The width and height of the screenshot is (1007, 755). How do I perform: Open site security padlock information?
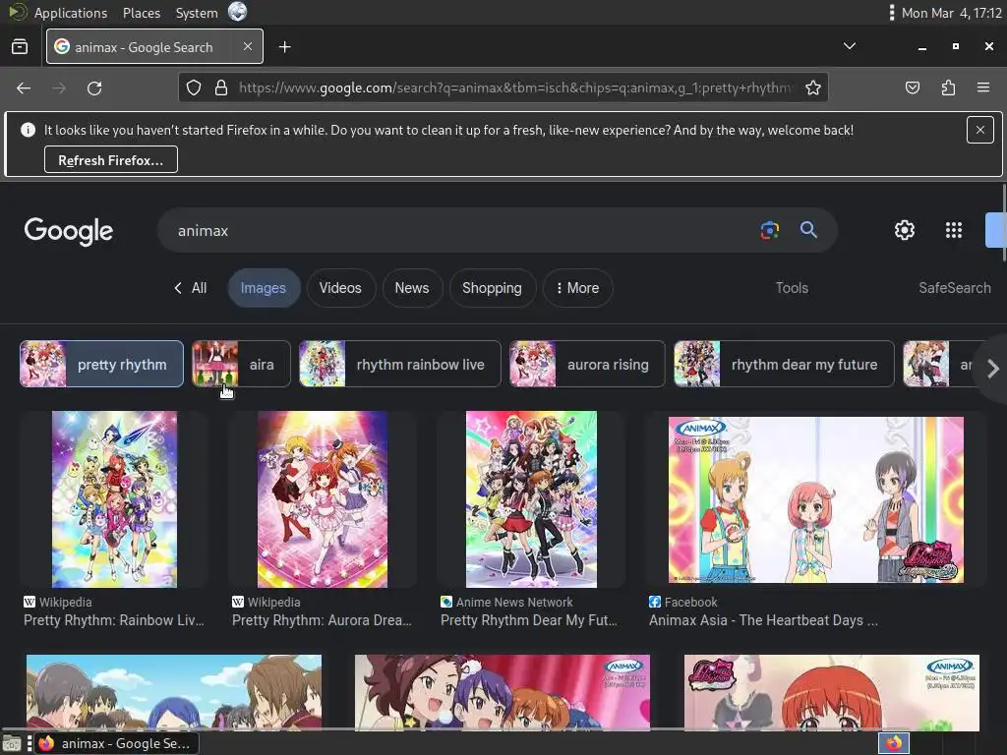[x=221, y=87]
